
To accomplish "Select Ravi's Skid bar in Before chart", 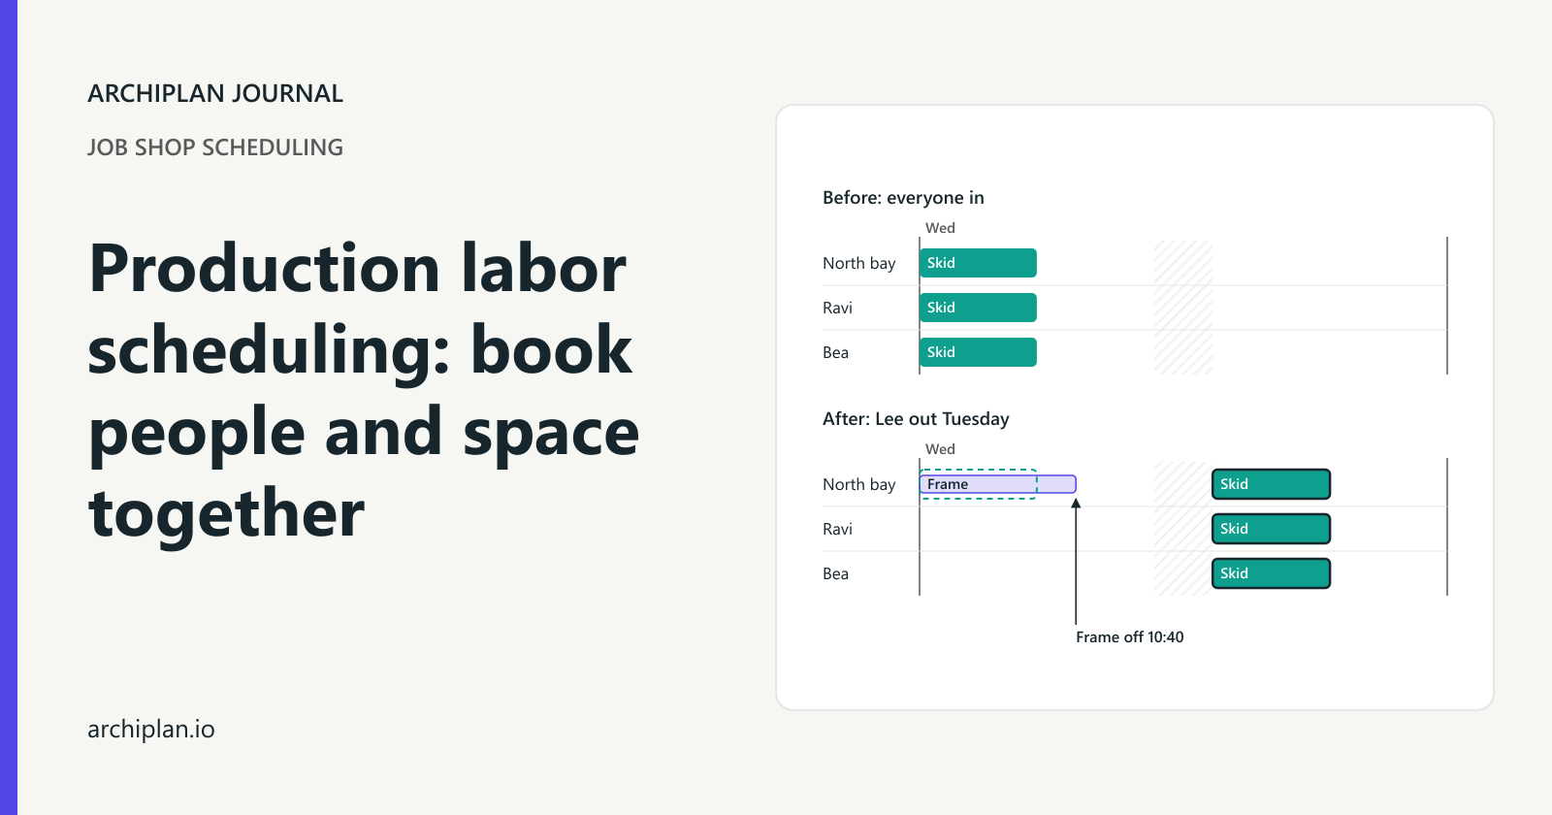I will 978,308.
